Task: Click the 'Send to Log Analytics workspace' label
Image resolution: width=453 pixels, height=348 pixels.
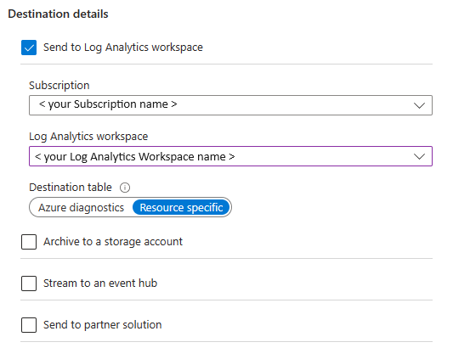Action: [x=123, y=48]
